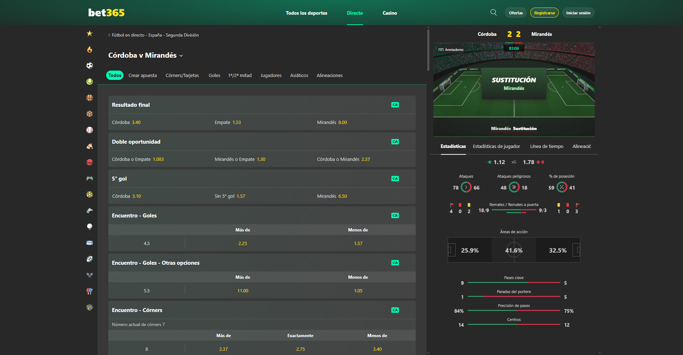Open the Todos los deportes menu

(x=306, y=13)
